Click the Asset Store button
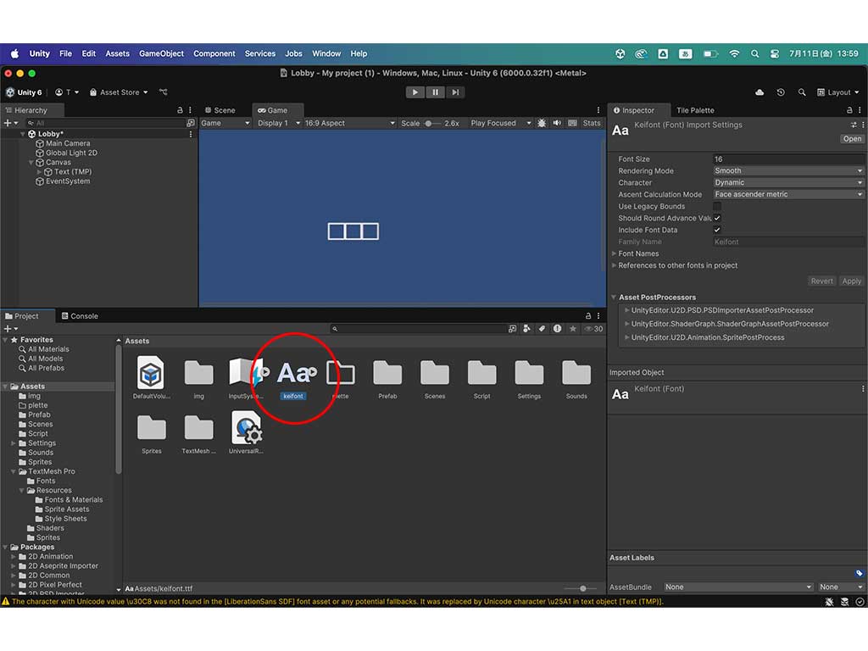 tap(119, 92)
